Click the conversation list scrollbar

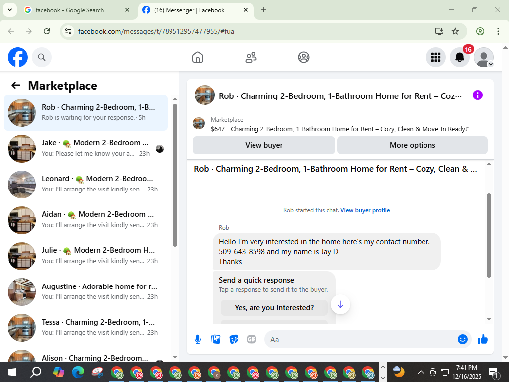coord(175,176)
